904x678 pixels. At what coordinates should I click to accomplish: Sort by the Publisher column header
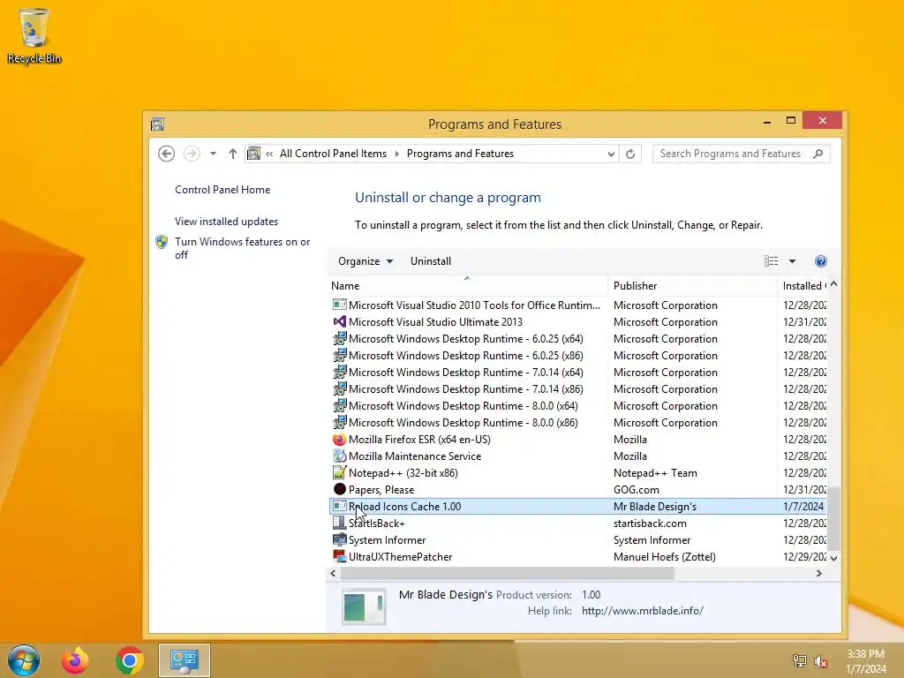coord(693,285)
